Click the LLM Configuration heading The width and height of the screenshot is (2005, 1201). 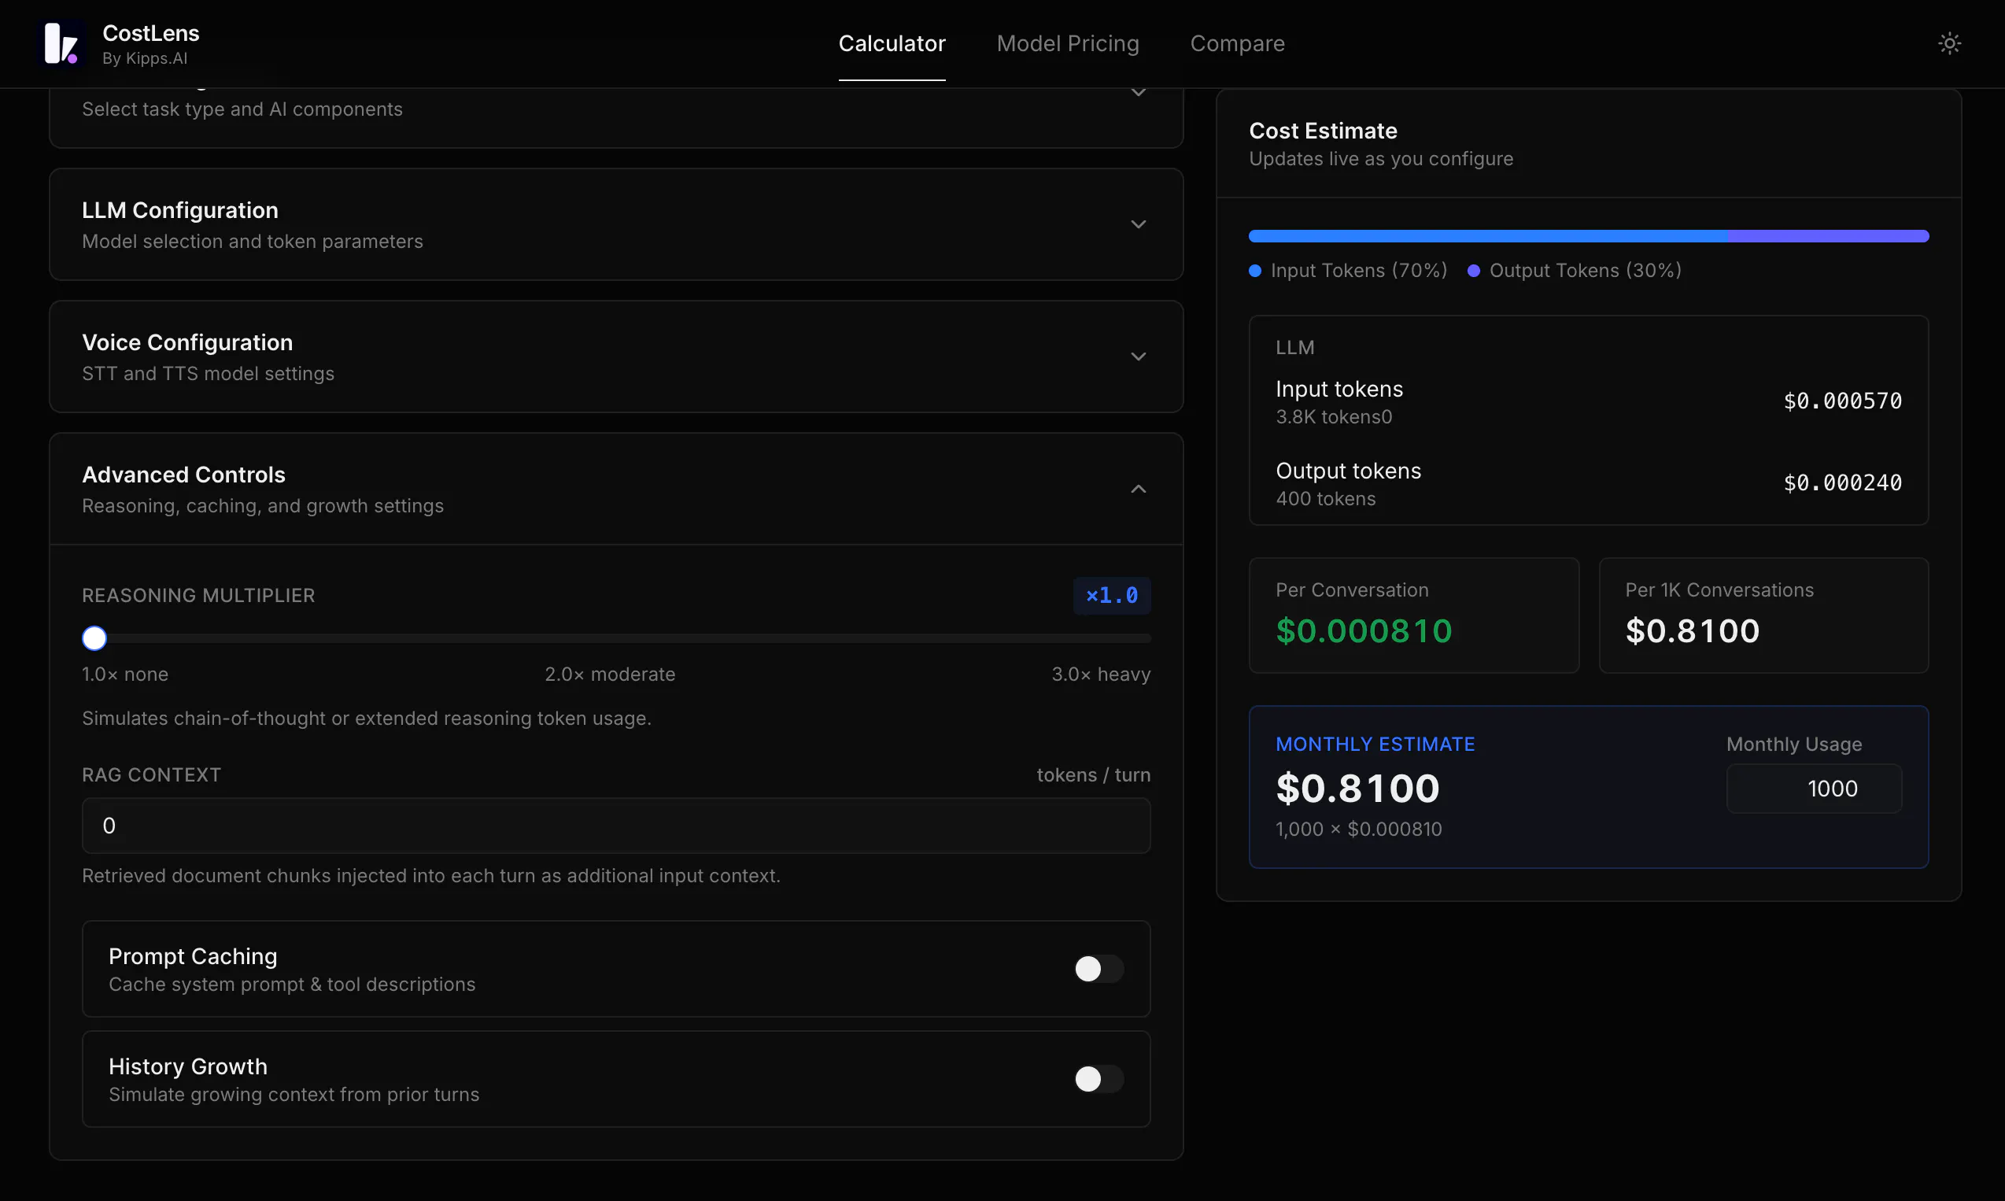click(179, 210)
